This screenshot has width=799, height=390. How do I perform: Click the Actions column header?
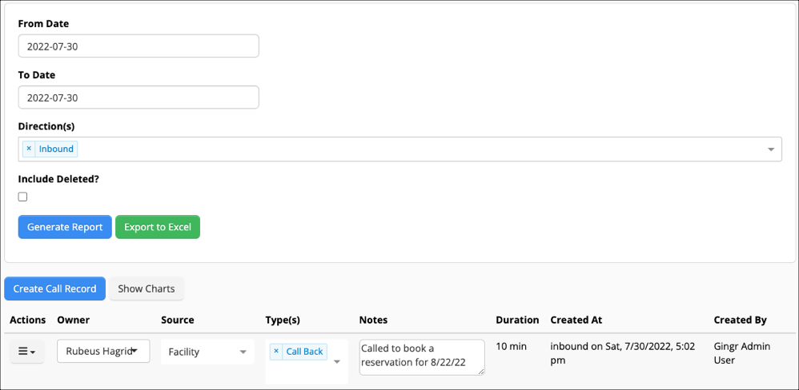pos(27,320)
